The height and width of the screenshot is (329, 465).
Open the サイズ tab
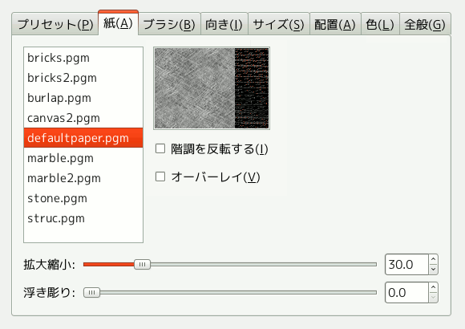[x=279, y=24]
